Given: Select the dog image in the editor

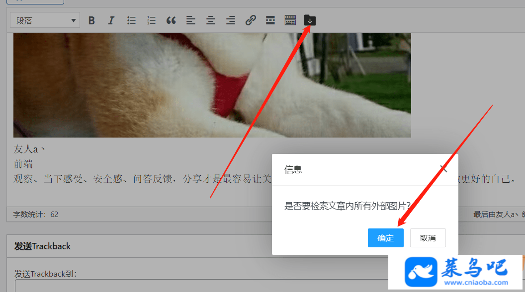Looking at the screenshot, I should click(x=212, y=85).
